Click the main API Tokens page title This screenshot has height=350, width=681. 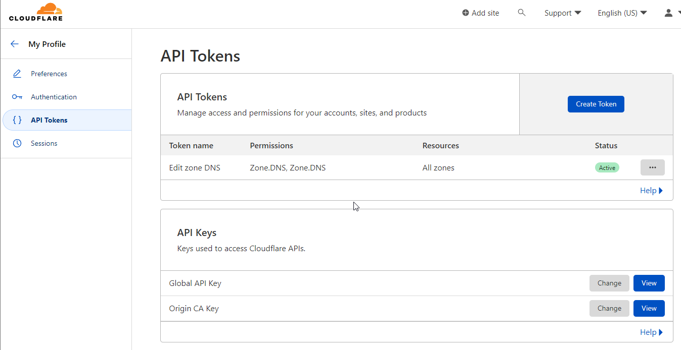pos(200,56)
